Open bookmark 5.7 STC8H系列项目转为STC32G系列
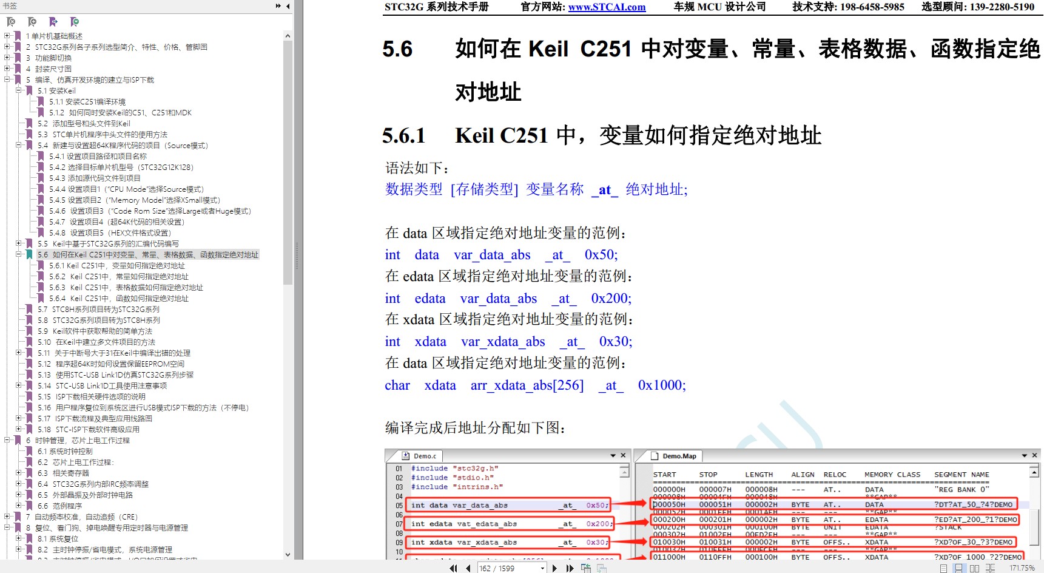 (x=98, y=310)
